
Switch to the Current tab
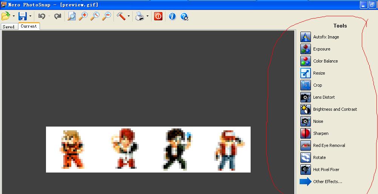click(29, 26)
